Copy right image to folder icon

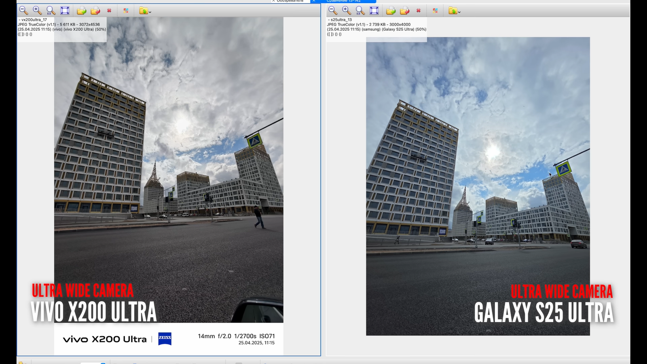(x=391, y=11)
